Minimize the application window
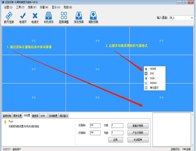 click(179, 2)
